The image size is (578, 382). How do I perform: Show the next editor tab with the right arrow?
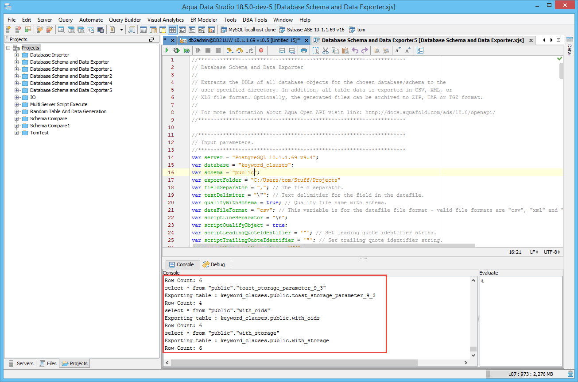coord(551,40)
